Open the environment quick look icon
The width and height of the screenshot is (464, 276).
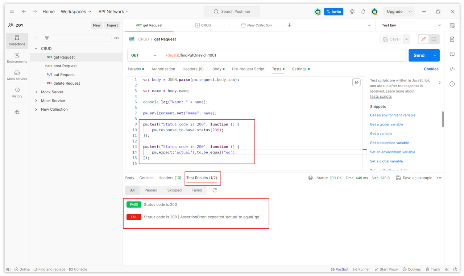452,25
